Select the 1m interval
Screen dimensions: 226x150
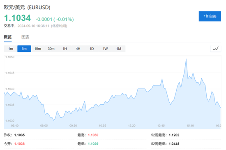pyautogui.click(x=11, y=49)
